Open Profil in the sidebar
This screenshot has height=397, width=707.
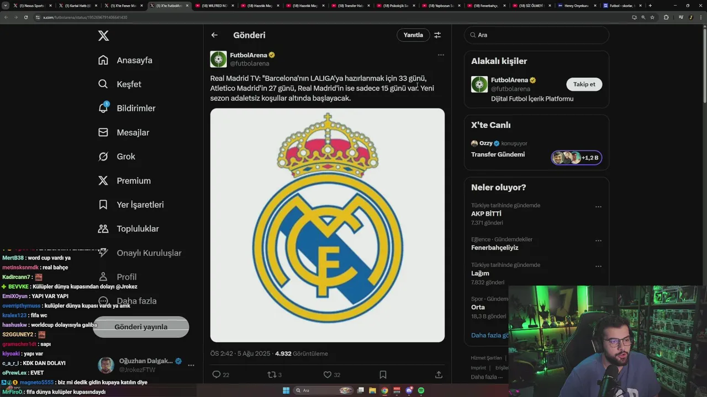pyautogui.click(x=117, y=277)
